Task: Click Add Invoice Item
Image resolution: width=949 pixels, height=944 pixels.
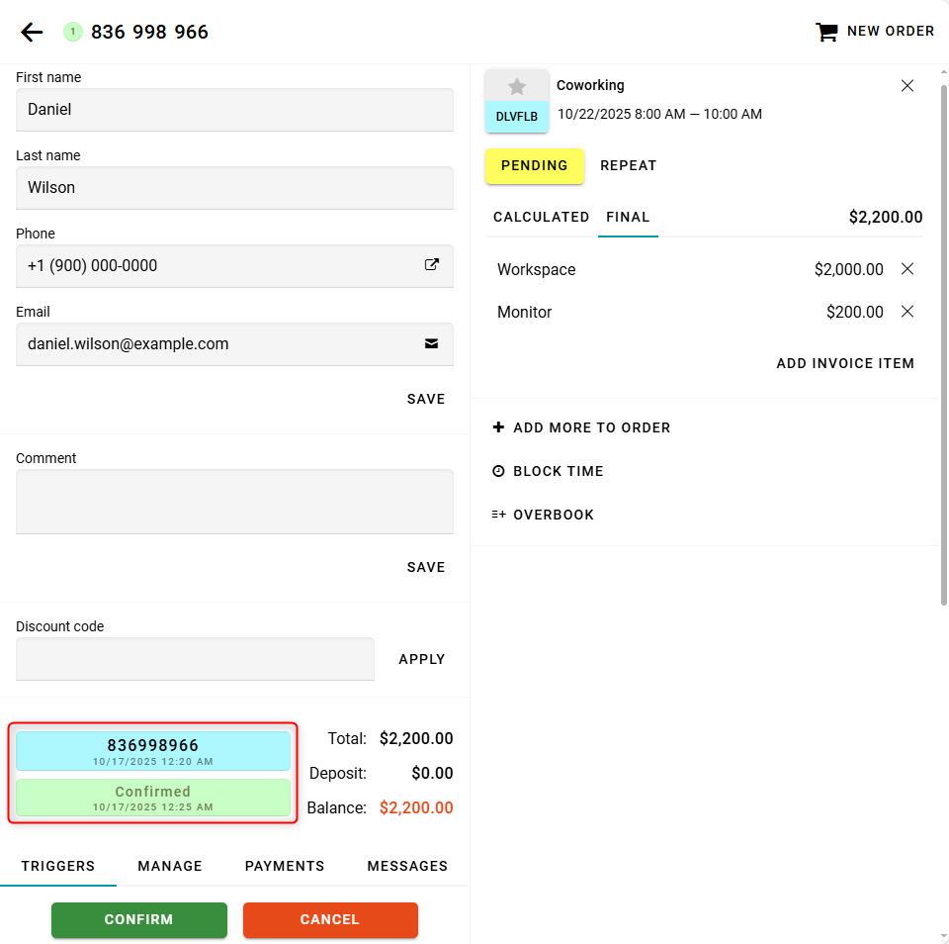Action: pos(845,363)
